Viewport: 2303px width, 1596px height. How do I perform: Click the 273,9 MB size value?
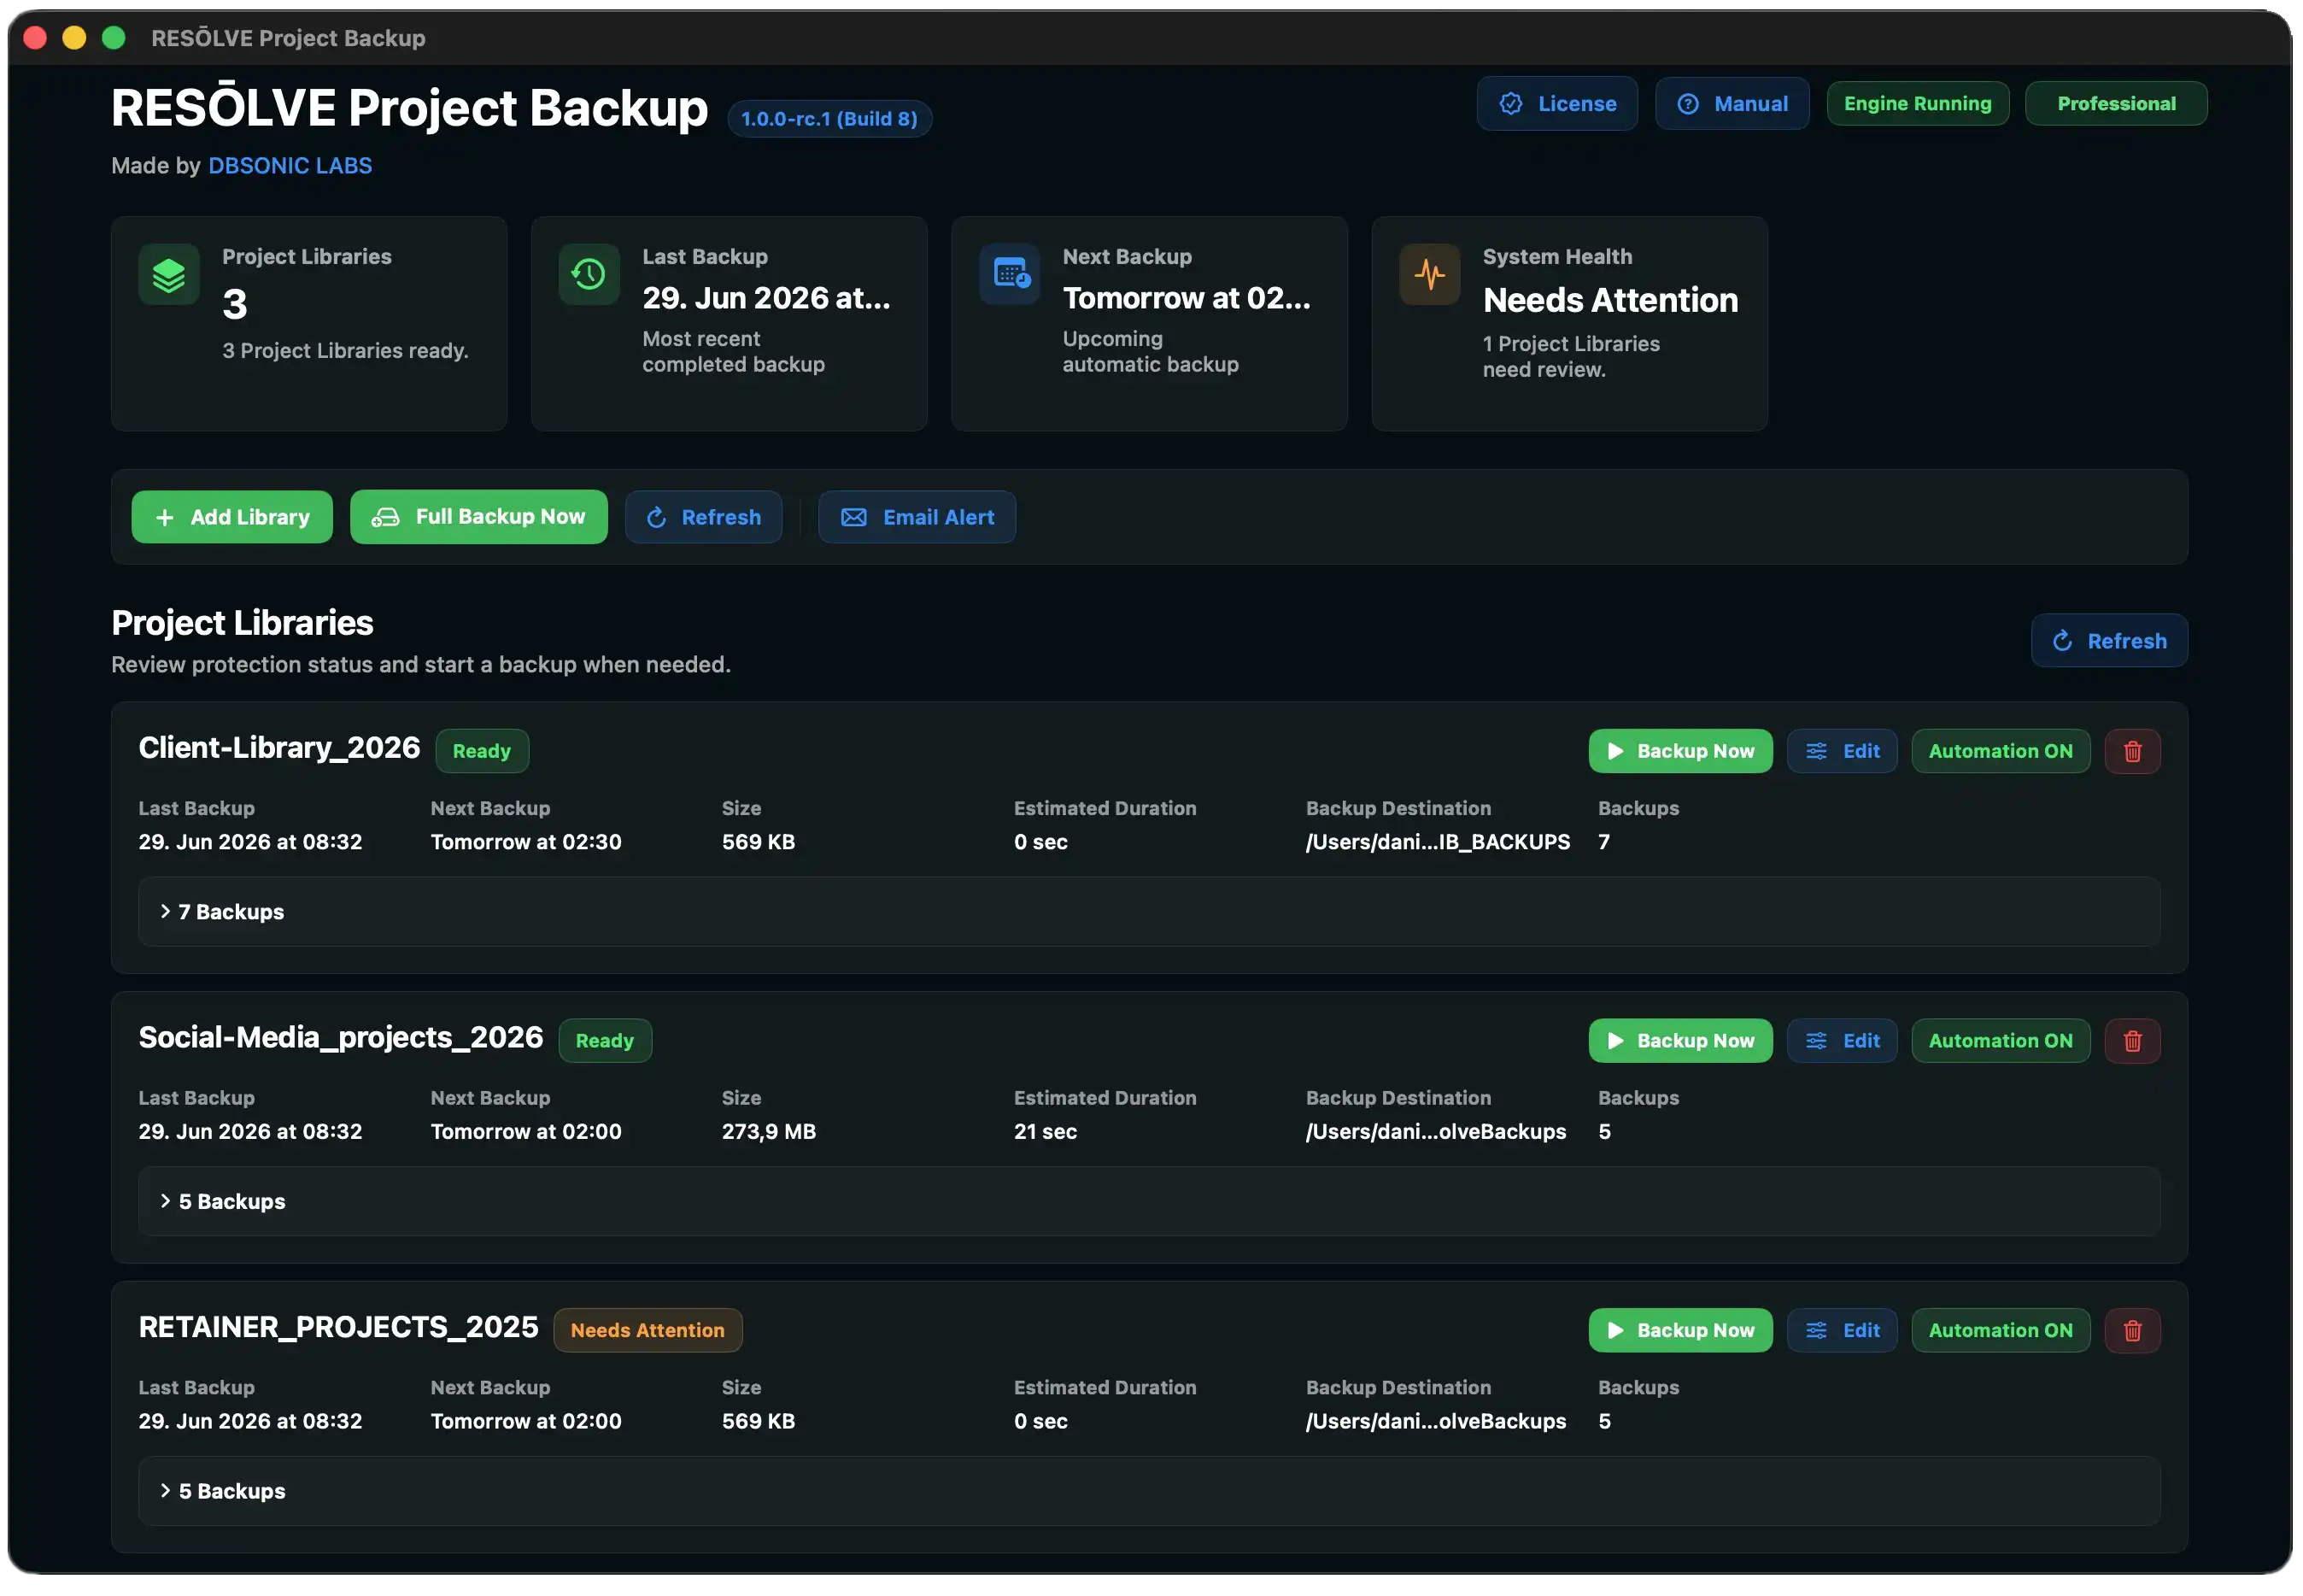click(x=769, y=1132)
